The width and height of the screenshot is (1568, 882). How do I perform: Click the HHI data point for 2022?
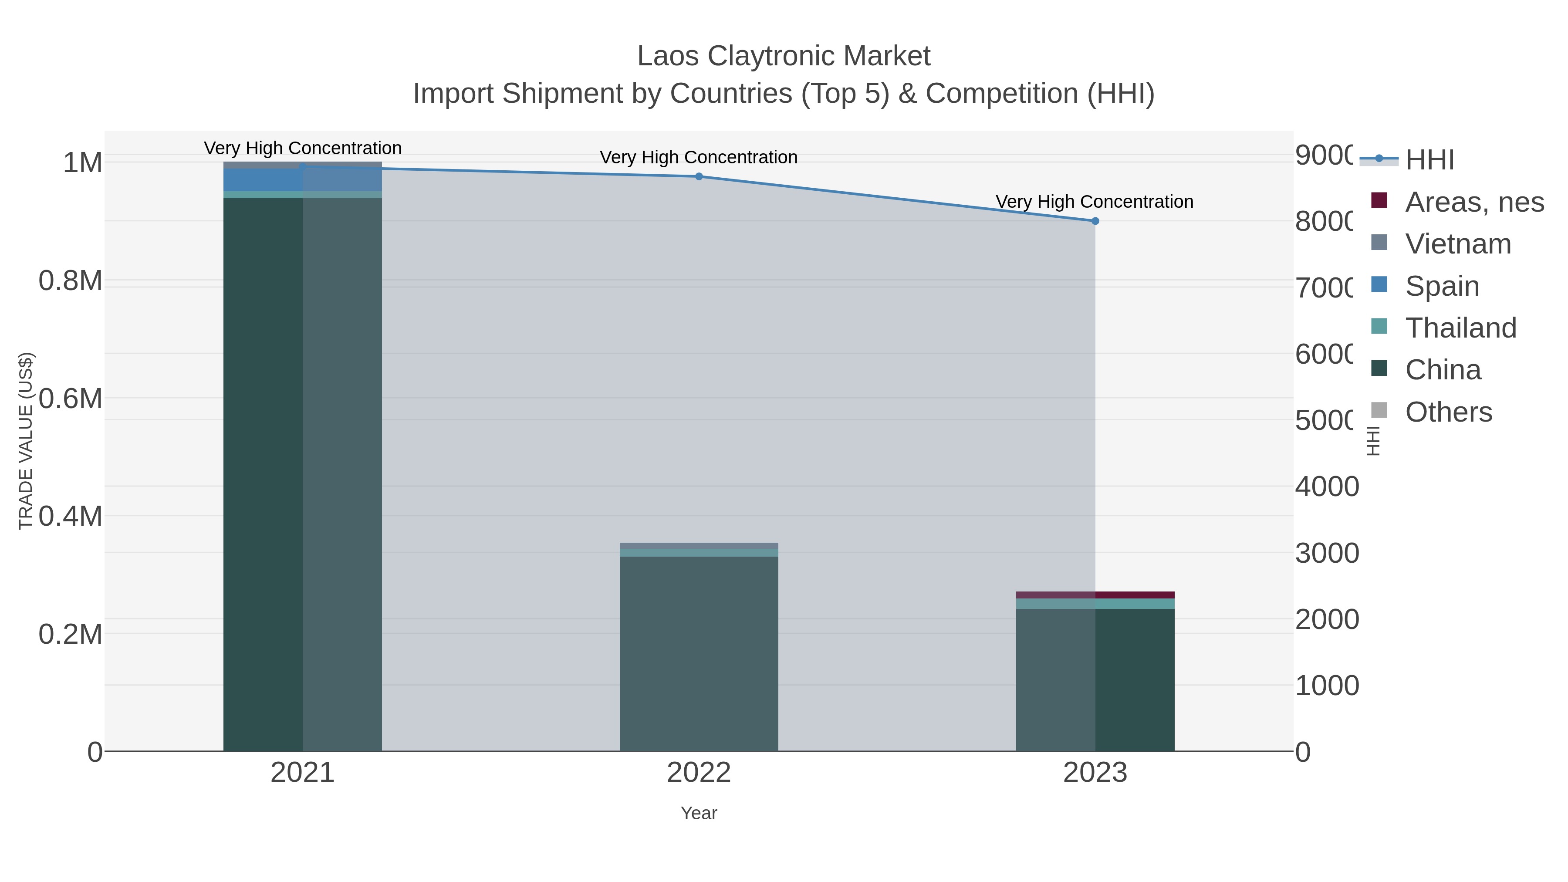tap(699, 176)
